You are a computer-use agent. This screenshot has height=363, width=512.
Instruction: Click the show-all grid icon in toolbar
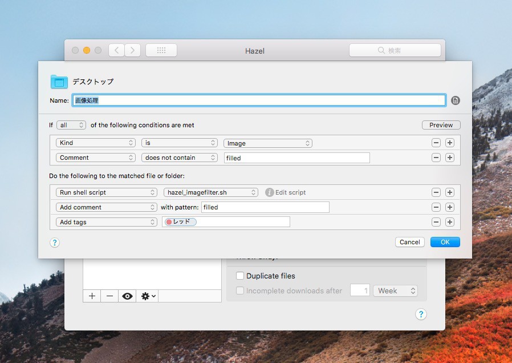tap(161, 50)
